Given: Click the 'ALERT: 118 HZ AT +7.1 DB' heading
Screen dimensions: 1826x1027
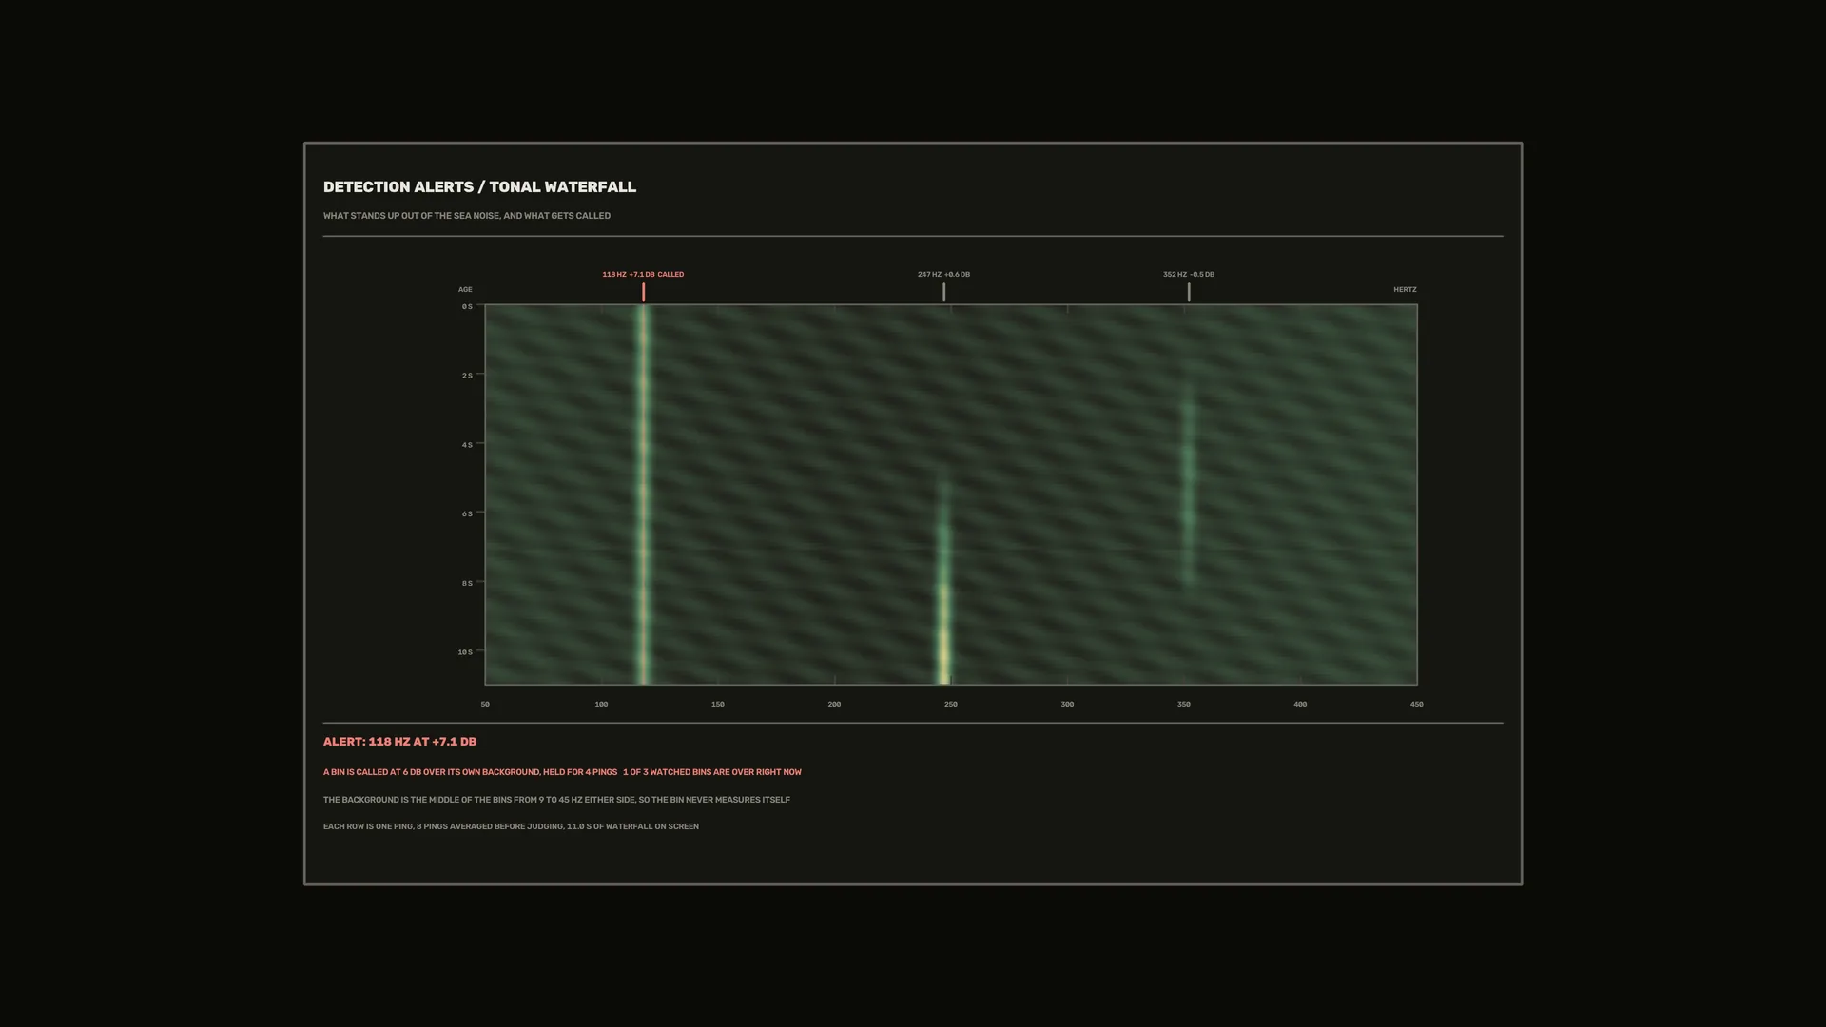Looking at the screenshot, I should click(399, 742).
